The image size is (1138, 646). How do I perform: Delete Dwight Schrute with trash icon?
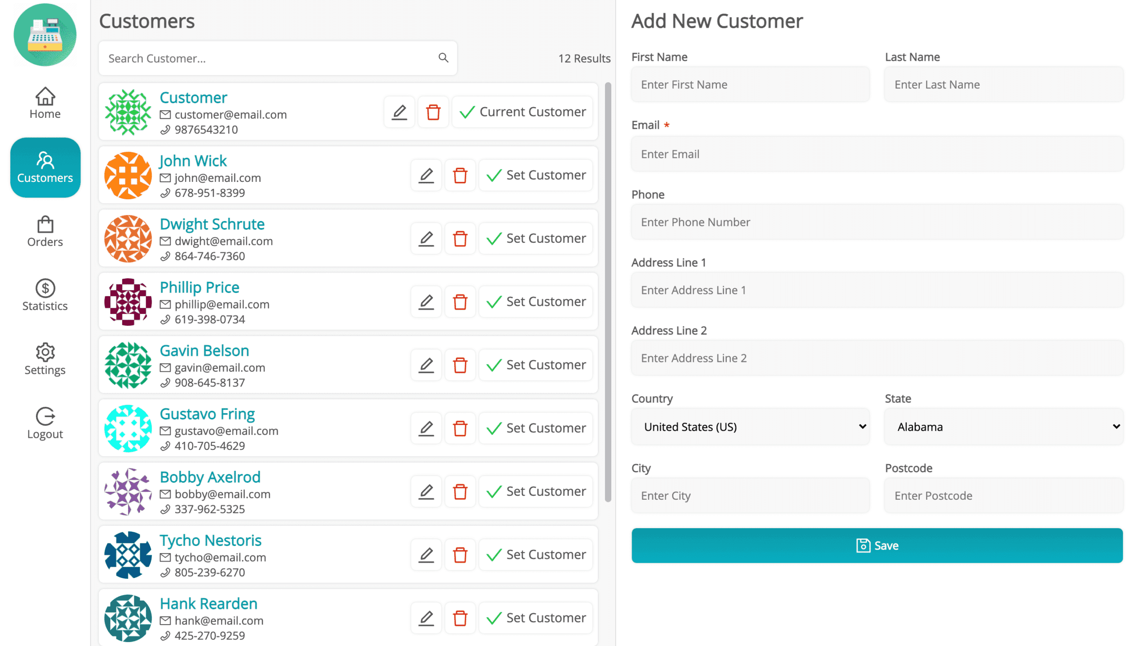click(x=460, y=238)
